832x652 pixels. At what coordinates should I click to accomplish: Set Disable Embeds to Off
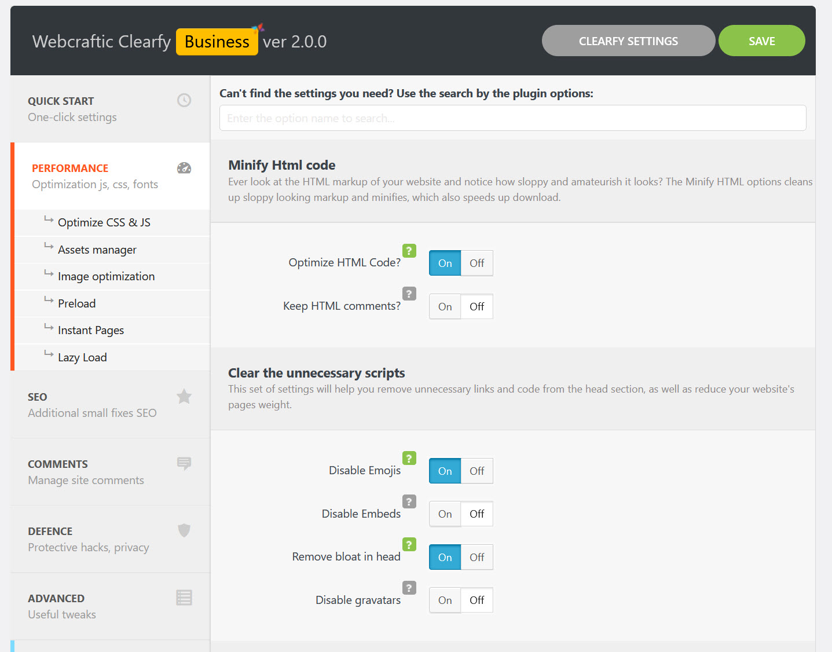[477, 514]
